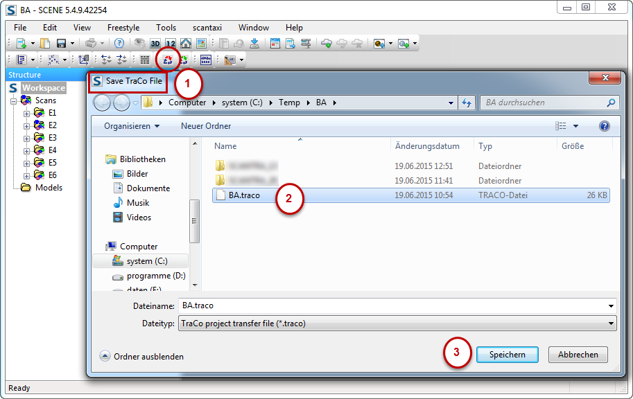Click the magnifier icon in search box
Image resolution: width=633 pixels, height=399 pixels.
click(611, 103)
